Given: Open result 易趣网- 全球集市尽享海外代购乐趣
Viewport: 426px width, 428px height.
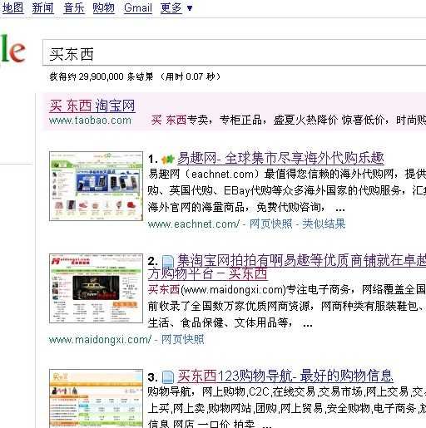Looking at the screenshot, I should (280, 158).
